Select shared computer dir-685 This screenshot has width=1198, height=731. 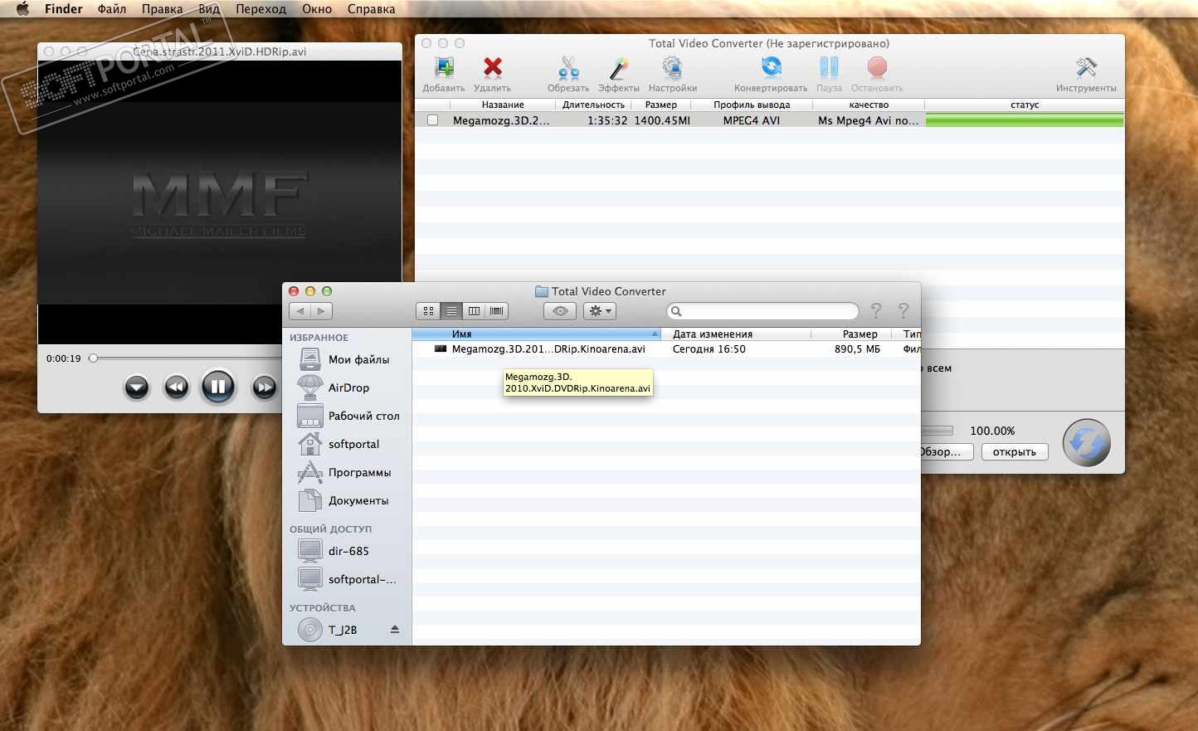(x=347, y=551)
